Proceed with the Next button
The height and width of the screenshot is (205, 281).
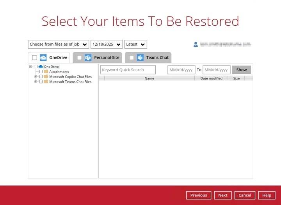(x=223, y=195)
